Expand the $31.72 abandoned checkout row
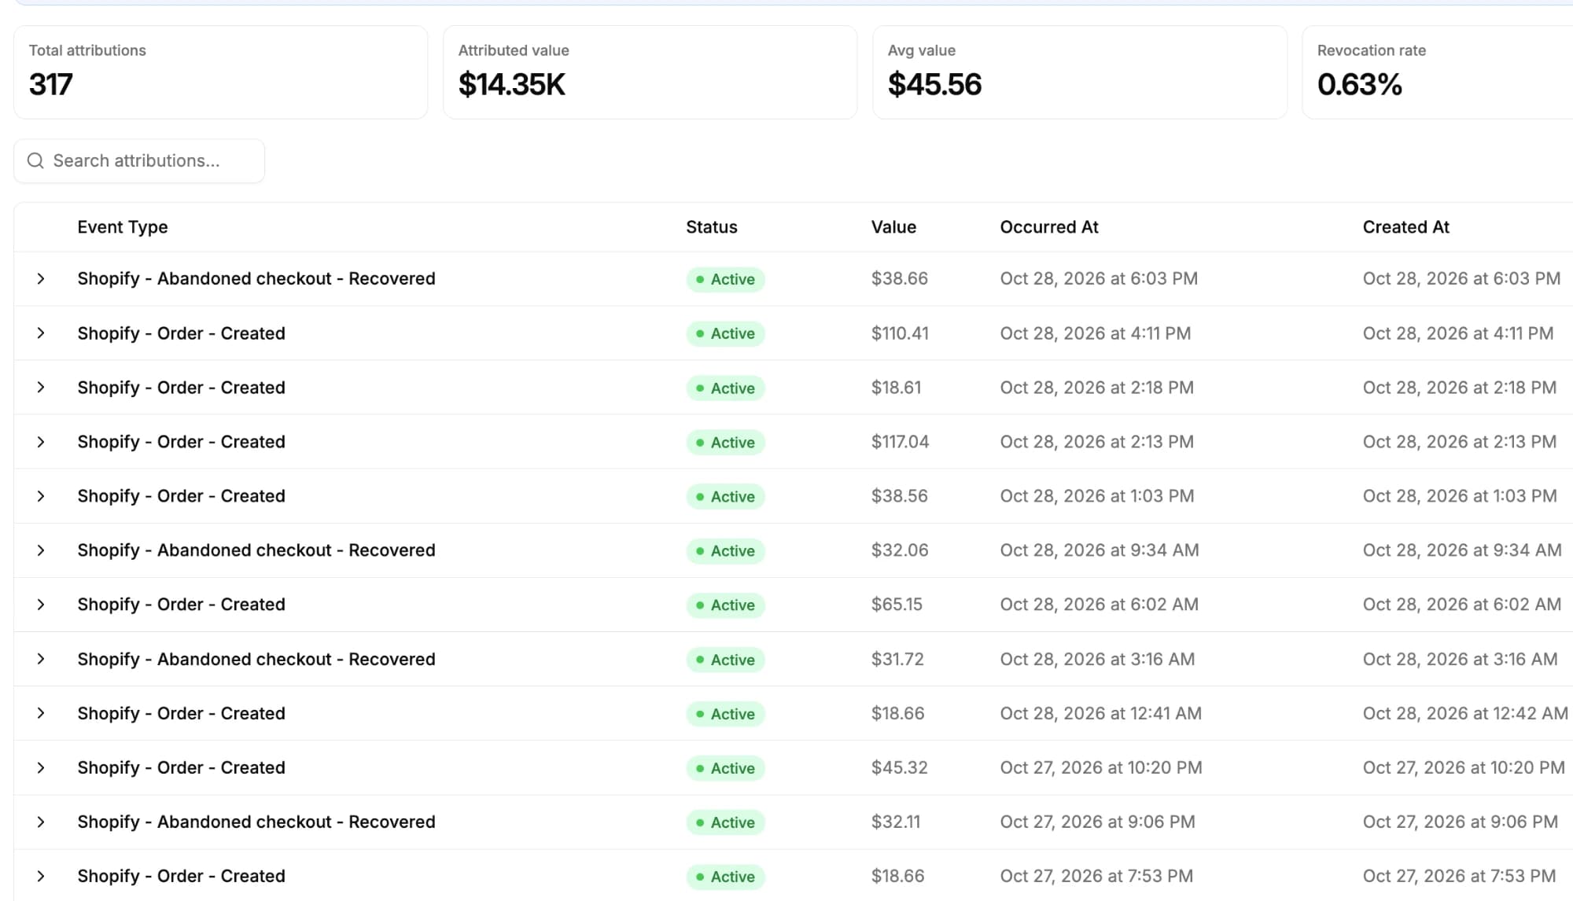 pos(41,659)
